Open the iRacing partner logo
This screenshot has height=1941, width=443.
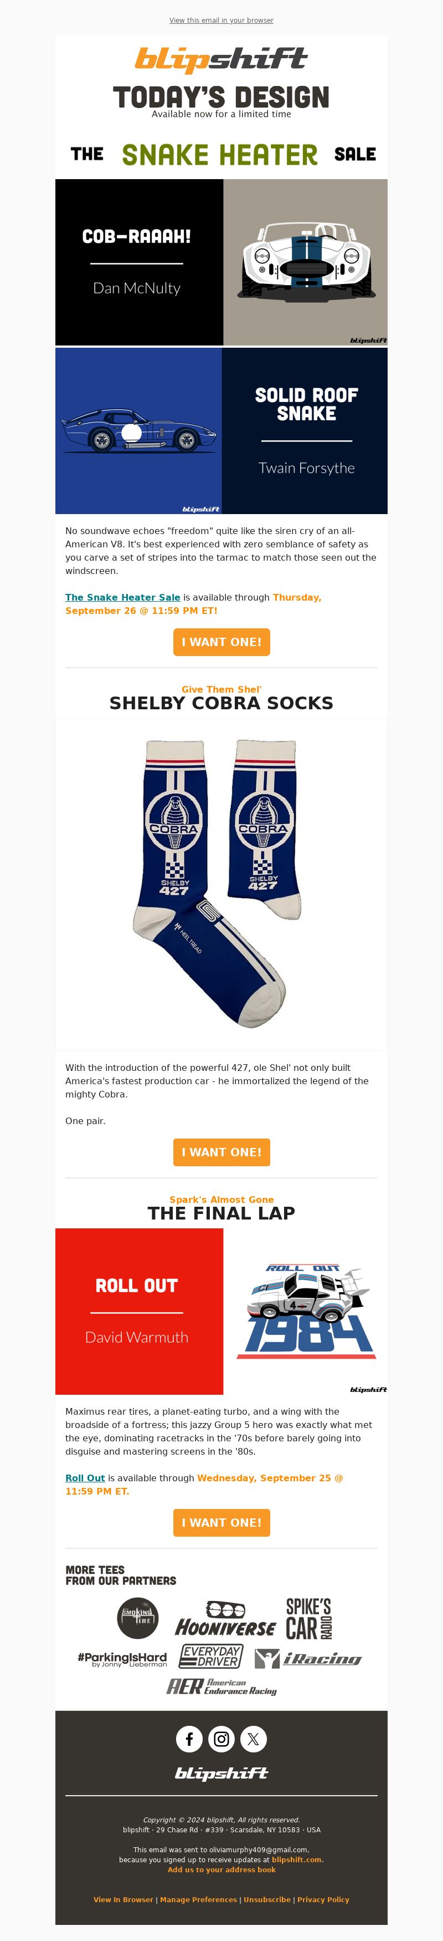point(308,1658)
